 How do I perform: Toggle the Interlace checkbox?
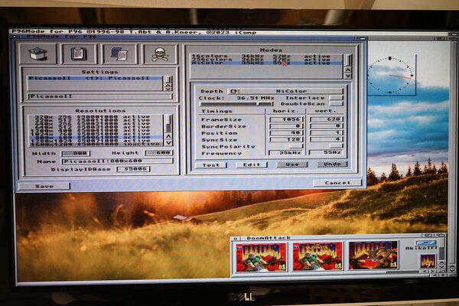tap(336, 98)
